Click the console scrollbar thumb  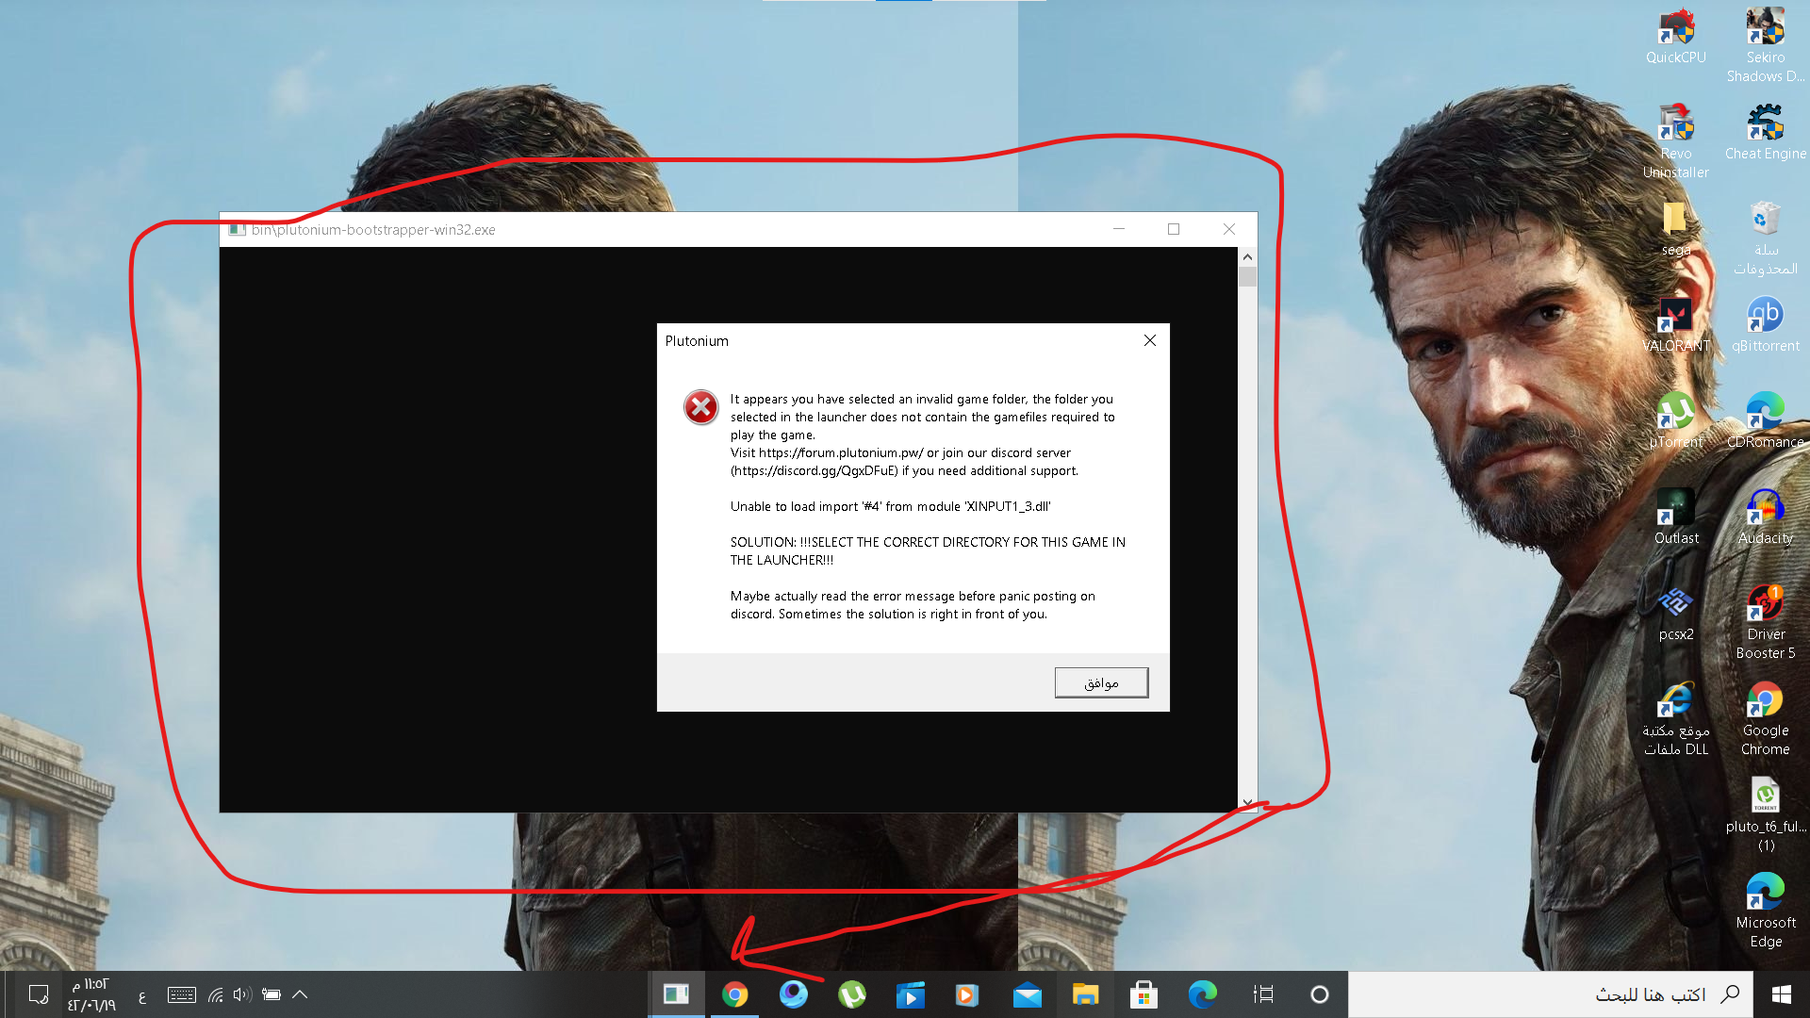1247,277
